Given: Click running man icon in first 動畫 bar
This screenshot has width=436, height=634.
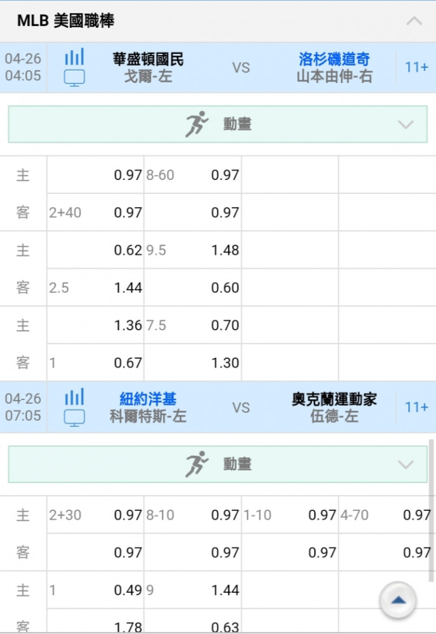Looking at the screenshot, I should (197, 124).
